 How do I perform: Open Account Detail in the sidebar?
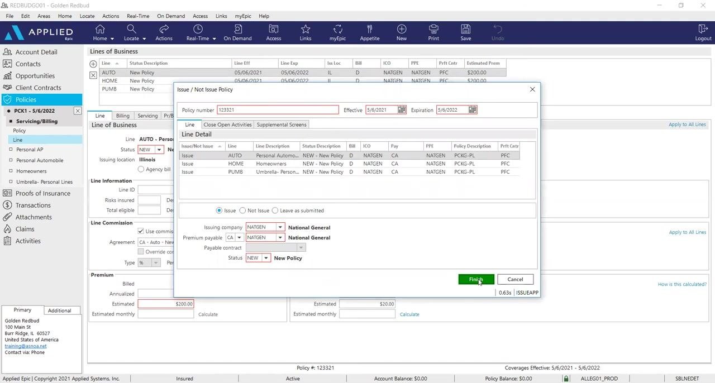pyautogui.click(x=36, y=52)
